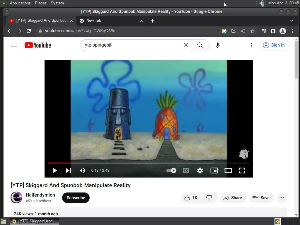This screenshot has height=225, width=300.
Task: Search with your voice microphone
Action: (218, 45)
